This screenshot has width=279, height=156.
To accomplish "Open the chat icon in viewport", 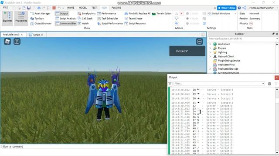I will pos(17,42).
